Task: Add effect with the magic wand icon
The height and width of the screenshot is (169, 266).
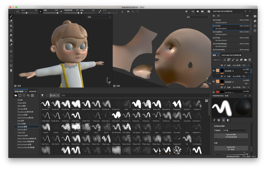Action: (225, 60)
